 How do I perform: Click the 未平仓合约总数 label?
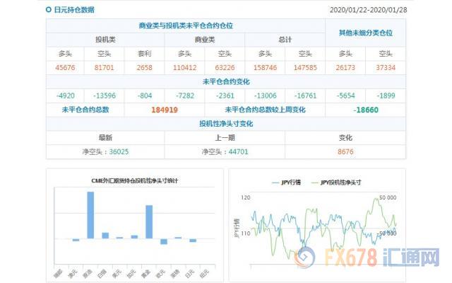pos(85,110)
